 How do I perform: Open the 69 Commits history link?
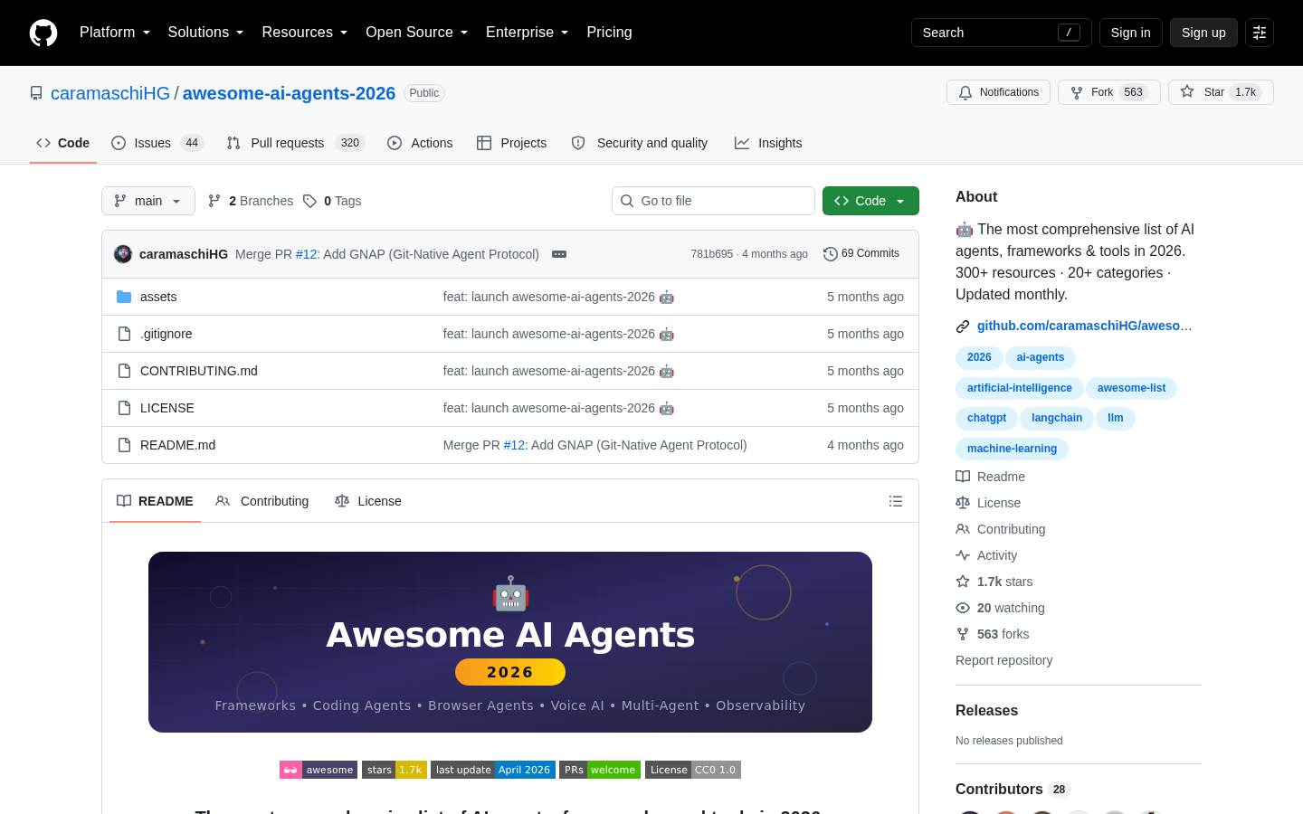(x=861, y=254)
